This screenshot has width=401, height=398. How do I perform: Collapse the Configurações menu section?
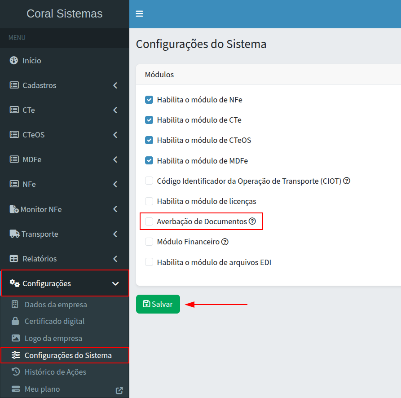[x=115, y=283]
